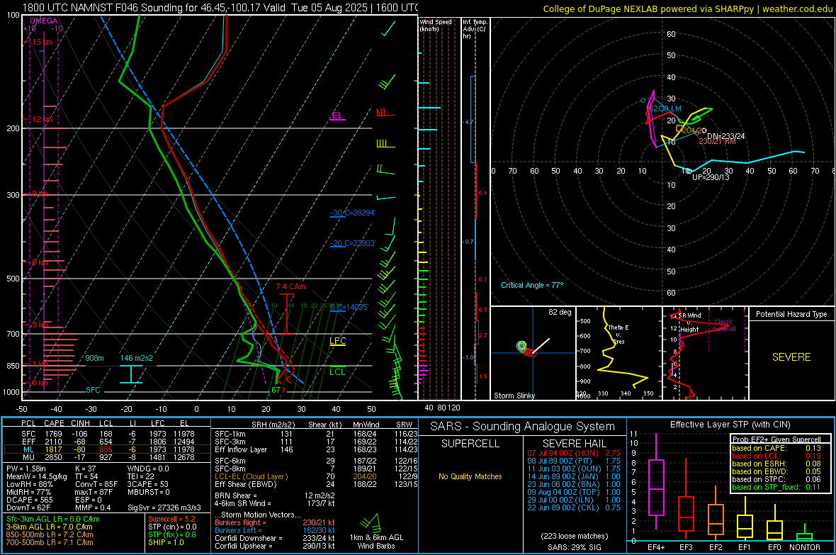
Task: Click the LCL-EL (Cloud Layer) shear row
Action: coord(316,476)
